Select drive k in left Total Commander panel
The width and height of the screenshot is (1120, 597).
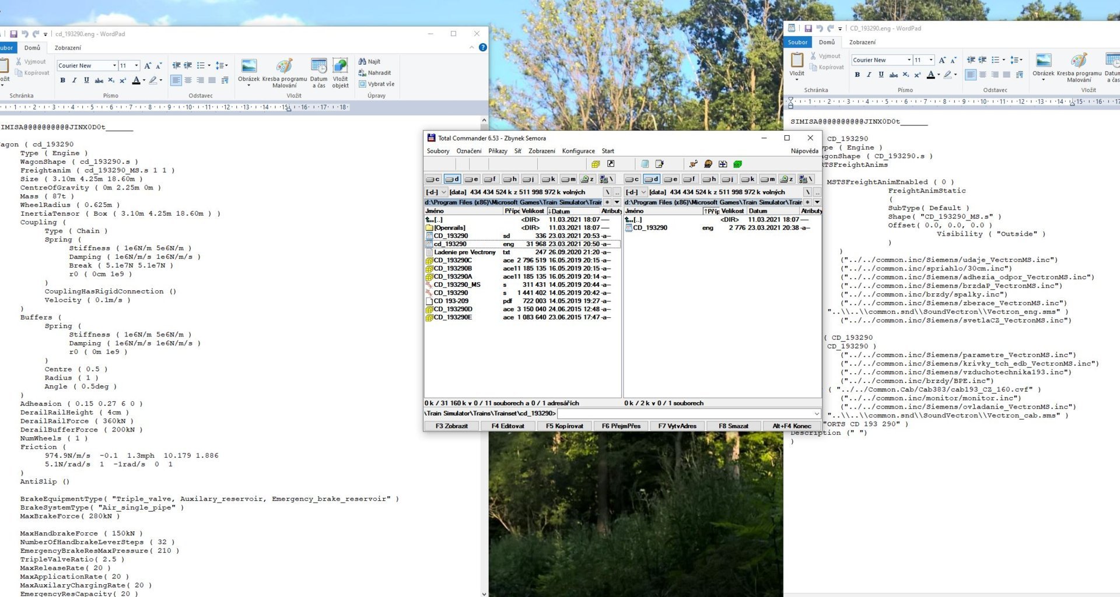[548, 179]
